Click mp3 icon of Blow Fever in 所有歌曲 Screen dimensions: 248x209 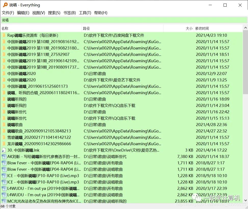pos(4,163)
